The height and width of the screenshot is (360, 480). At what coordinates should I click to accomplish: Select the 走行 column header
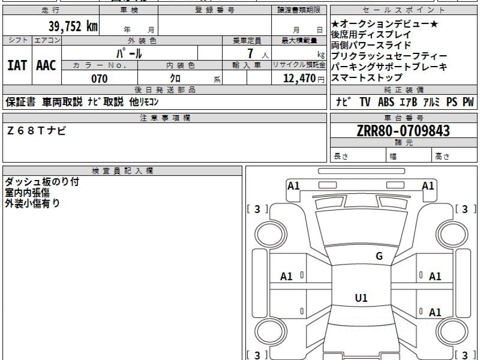pyautogui.click(x=50, y=10)
